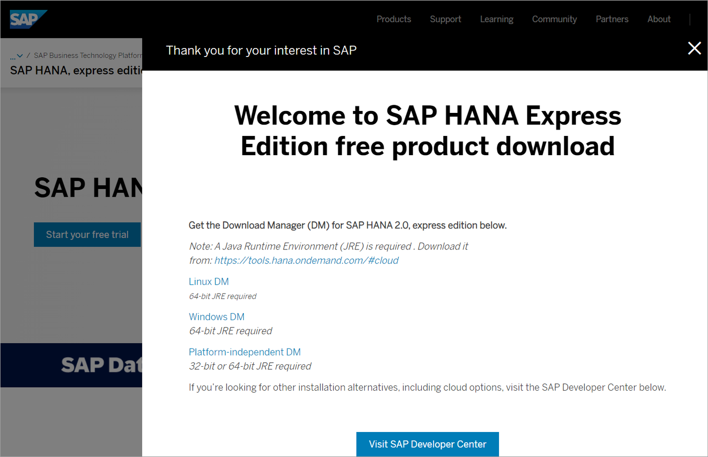The image size is (708, 457).
Task: Click the 'Get the Download Manager' sentence
Action: 348,225
